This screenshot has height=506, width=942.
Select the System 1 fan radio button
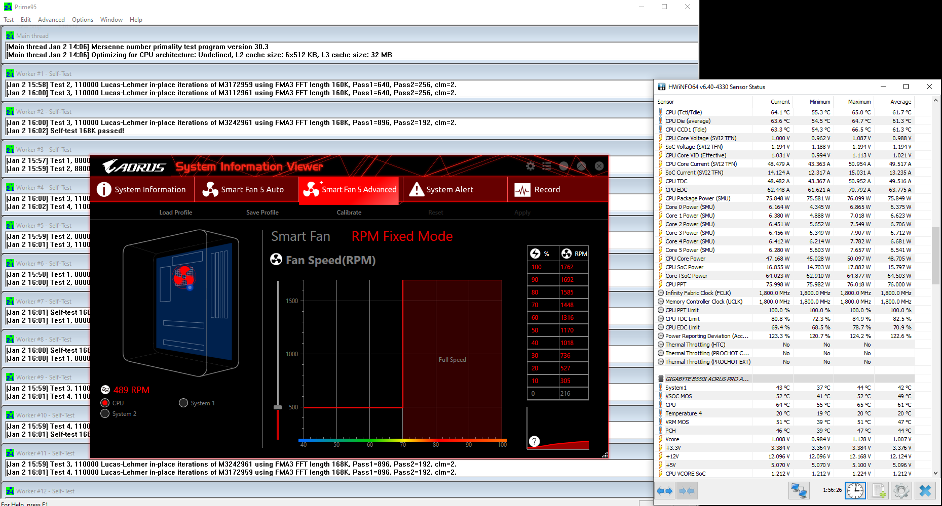tap(183, 403)
